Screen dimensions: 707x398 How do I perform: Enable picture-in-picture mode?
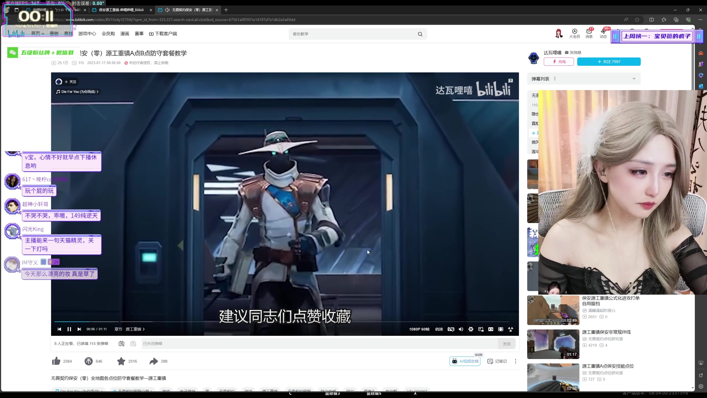(x=481, y=329)
